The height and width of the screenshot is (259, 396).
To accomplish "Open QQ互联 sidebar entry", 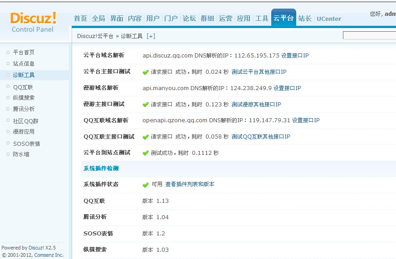I will tap(23, 87).
